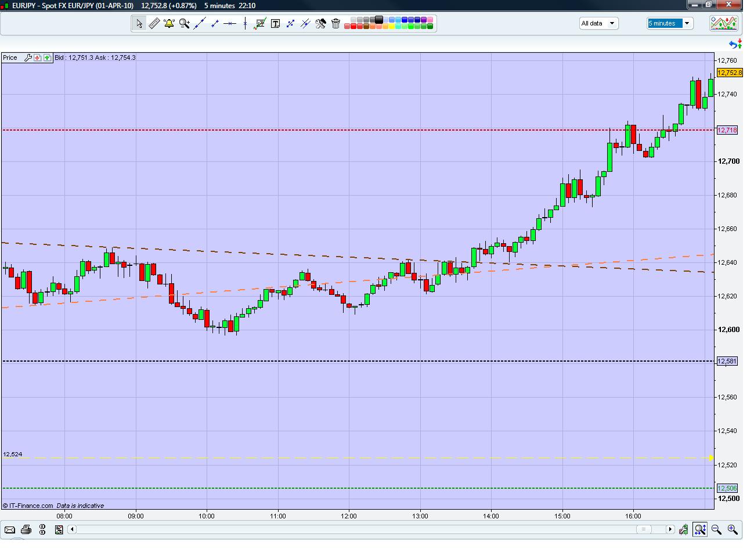
Task: Open the hammer and wrench settings tool
Action: pos(320,24)
